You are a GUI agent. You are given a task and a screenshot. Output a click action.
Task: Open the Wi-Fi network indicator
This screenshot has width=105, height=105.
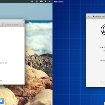pyautogui.click(x=36, y=2)
